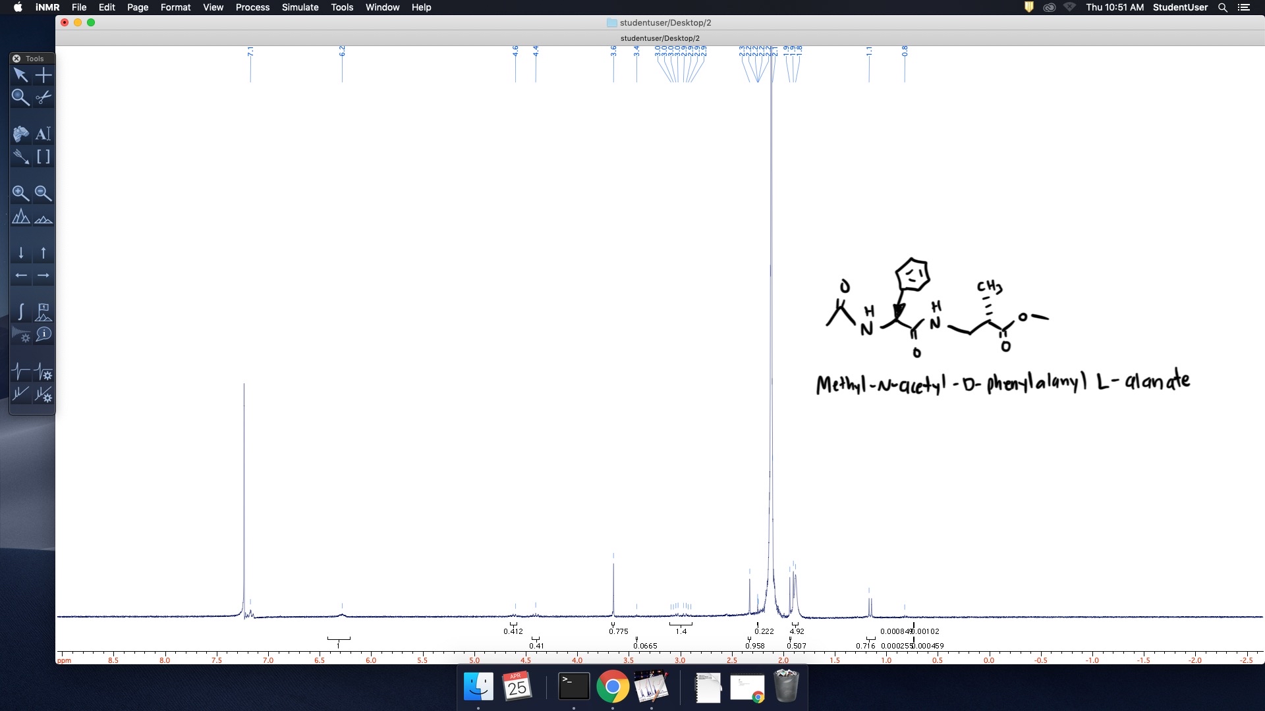Viewport: 1265px width, 711px height.
Task: Select the arrow pointer tool in Tools palette
Action: (21, 75)
